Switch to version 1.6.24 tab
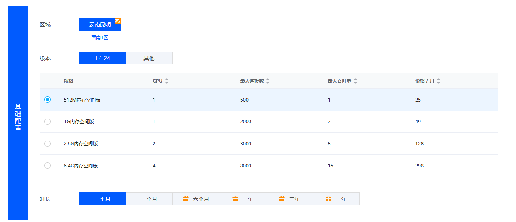 click(102, 58)
